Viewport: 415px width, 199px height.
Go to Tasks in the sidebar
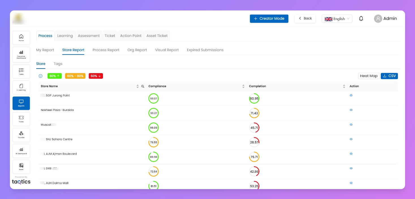point(21,71)
